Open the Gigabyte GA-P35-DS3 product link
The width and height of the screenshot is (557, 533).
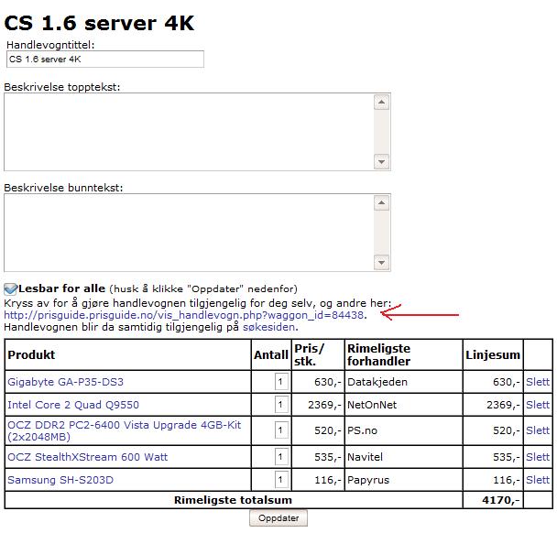tap(66, 382)
